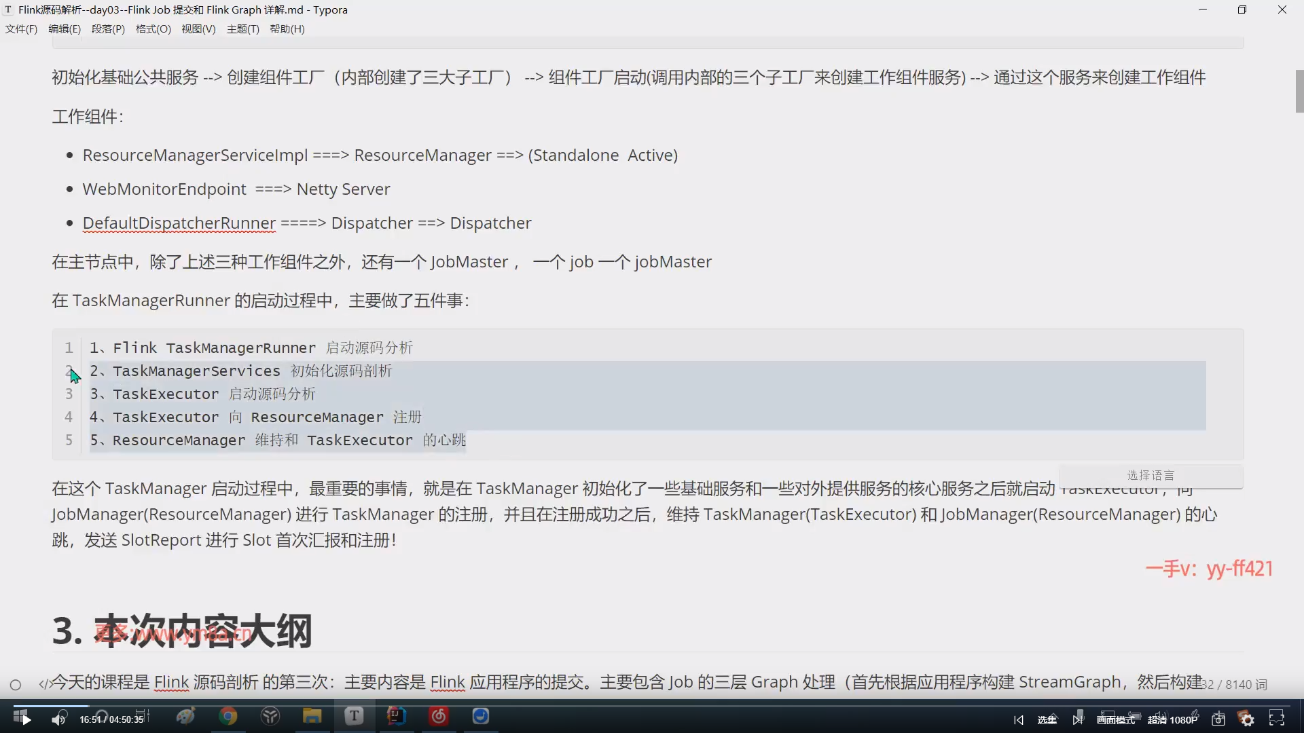
Task: Open NetEase Cloud Music red icon
Action: point(439,717)
